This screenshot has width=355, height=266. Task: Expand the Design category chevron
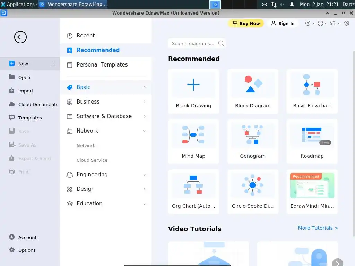[145, 189]
